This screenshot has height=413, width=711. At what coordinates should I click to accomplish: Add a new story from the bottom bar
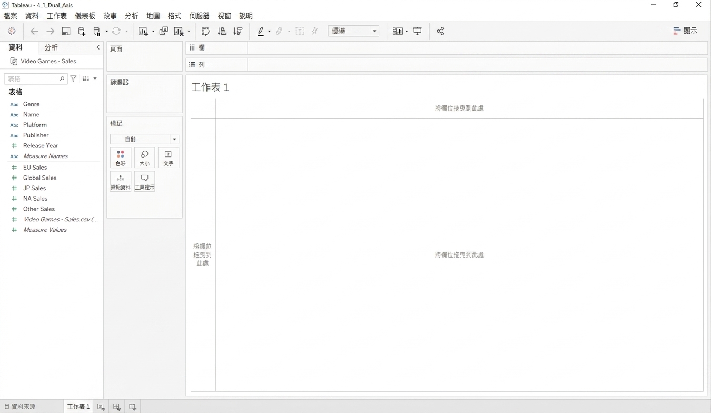133,407
